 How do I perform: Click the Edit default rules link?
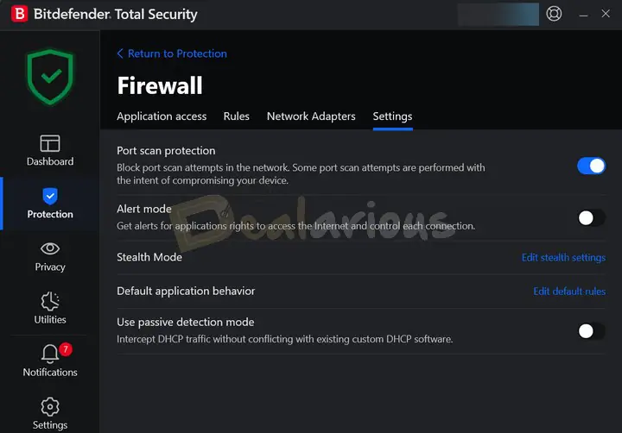click(568, 291)
